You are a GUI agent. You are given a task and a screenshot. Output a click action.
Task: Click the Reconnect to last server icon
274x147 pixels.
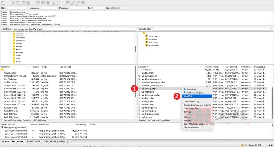point(58,3)
